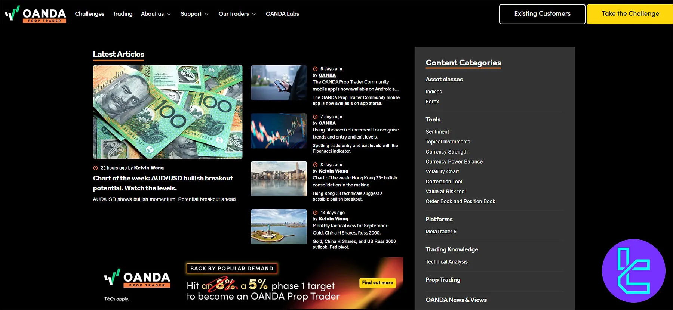The height and width of the screenshot is (310, 673).
Task: Select the Prop Trading category heading
Action: [x=443, y=280]
